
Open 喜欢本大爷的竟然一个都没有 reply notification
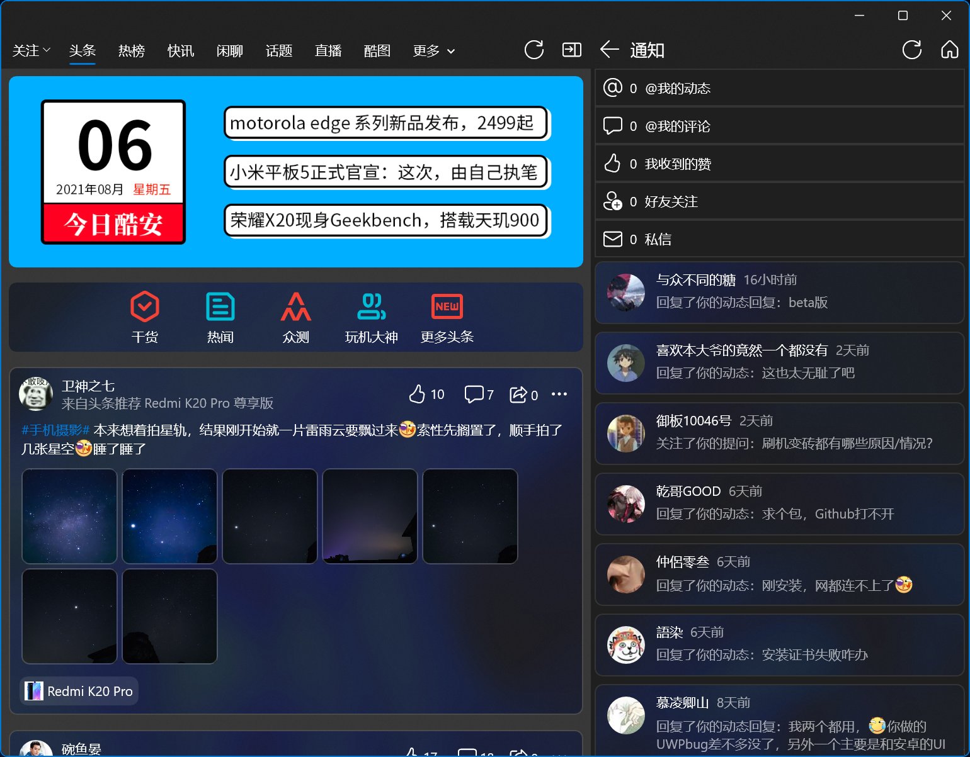click(x=780, y=363)
